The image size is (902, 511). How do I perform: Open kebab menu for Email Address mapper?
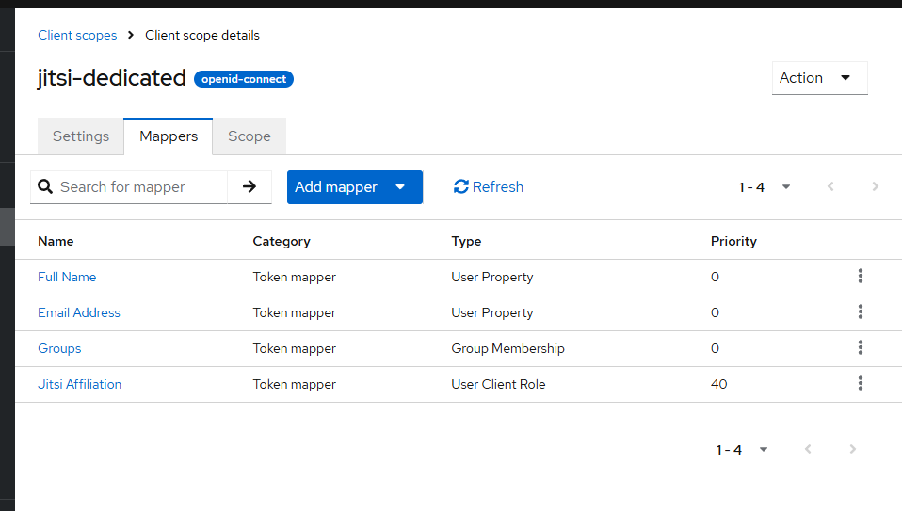pos(861,311)
